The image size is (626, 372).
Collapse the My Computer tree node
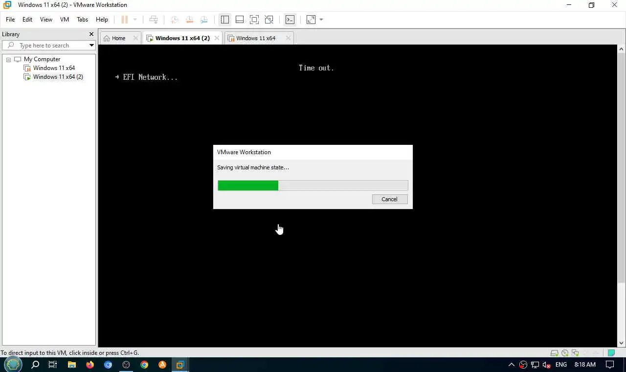[x=8, y=59]
